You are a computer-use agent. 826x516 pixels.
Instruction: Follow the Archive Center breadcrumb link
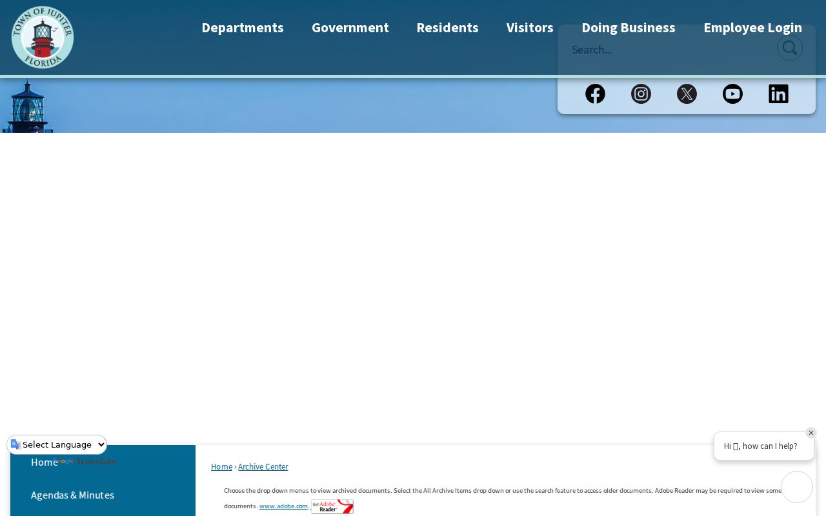(263, 466)
